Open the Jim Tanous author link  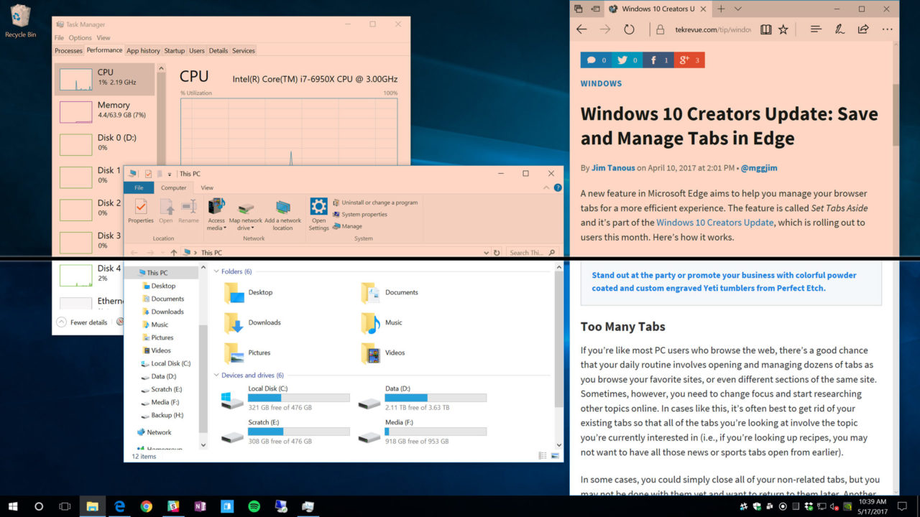coord(613,168)
